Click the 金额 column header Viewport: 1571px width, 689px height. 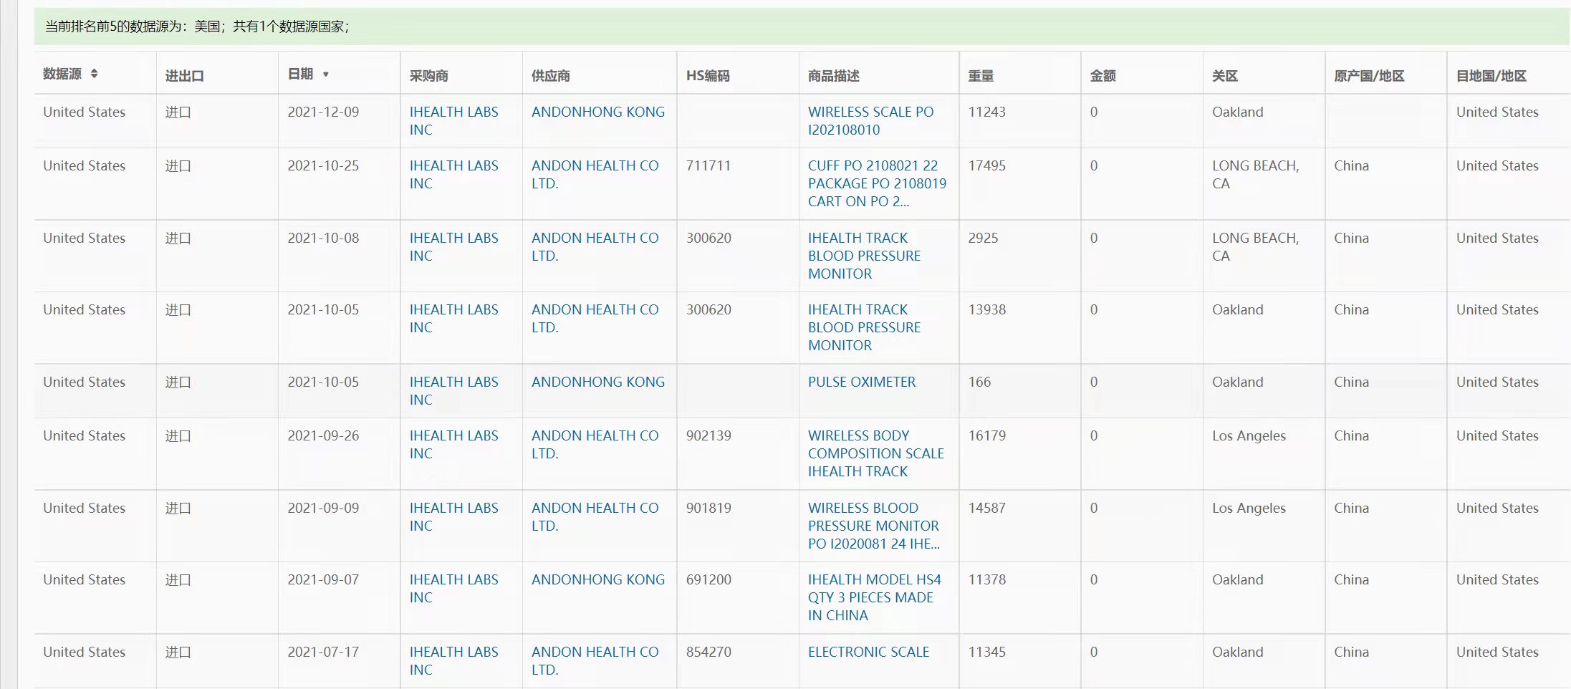[1102, 75]
